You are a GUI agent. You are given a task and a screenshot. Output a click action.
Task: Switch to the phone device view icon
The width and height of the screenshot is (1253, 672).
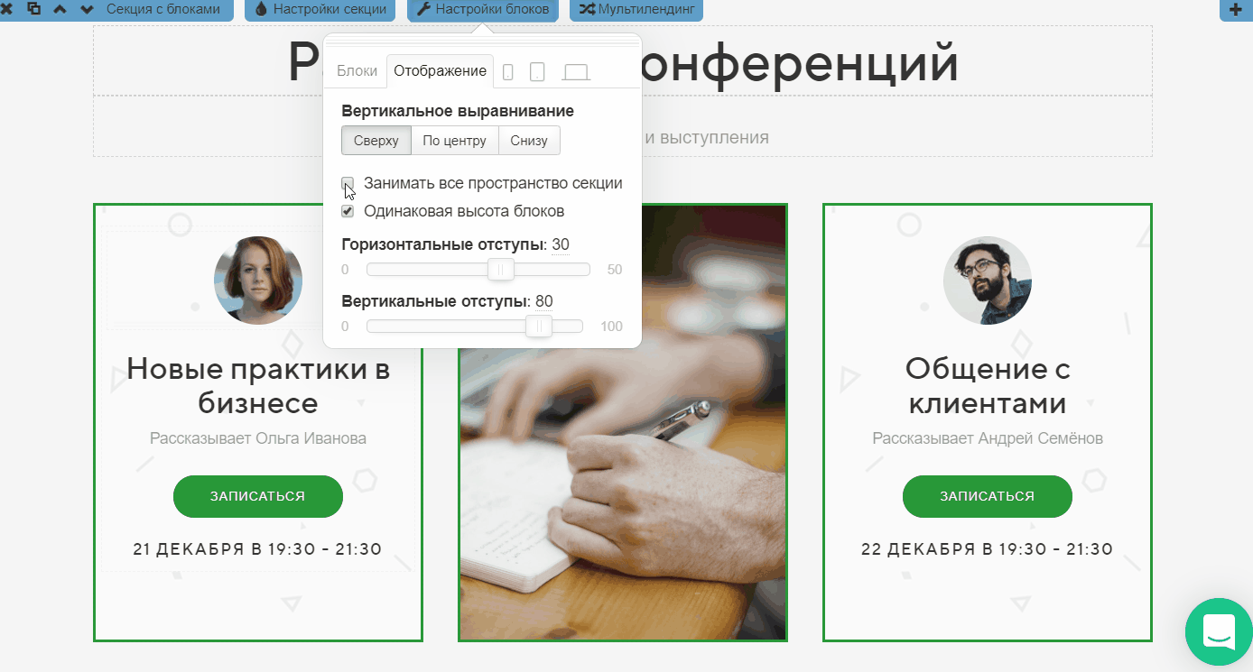(508, 72)
